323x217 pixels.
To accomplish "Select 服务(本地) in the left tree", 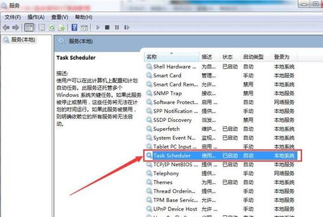I will pyautogui.click(x=23, y=39).
